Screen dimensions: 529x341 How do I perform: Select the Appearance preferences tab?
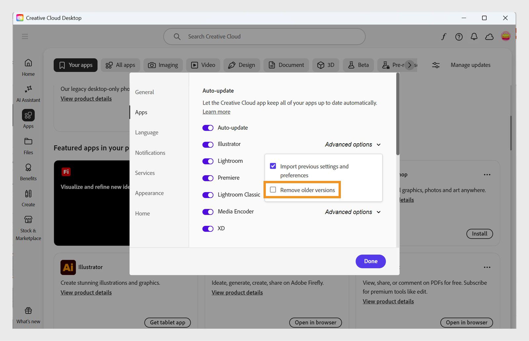click(x=149, y=193)
